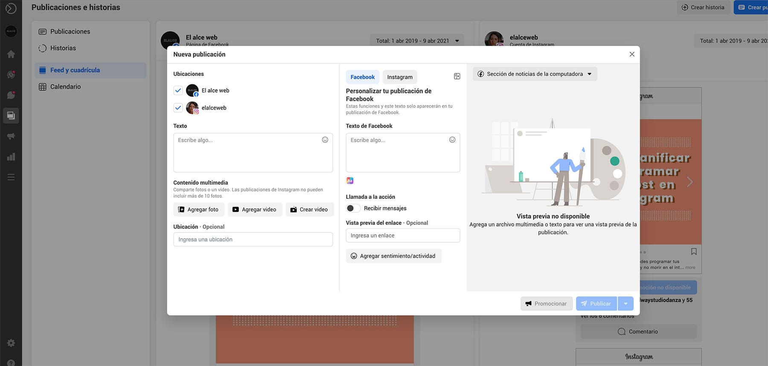Click next arrow on Instagram carousel preview

click(690, 182)
